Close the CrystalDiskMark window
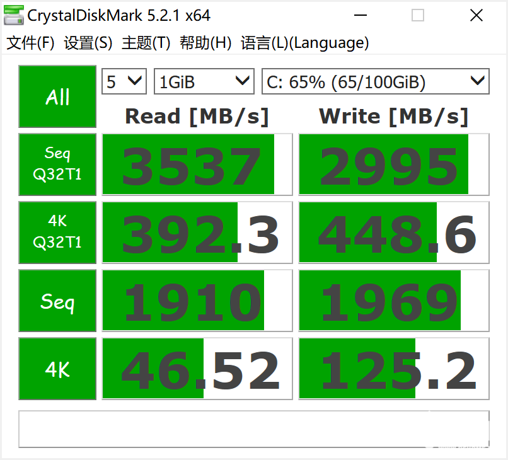The image size is (508, 460). (x=475, y=15)
